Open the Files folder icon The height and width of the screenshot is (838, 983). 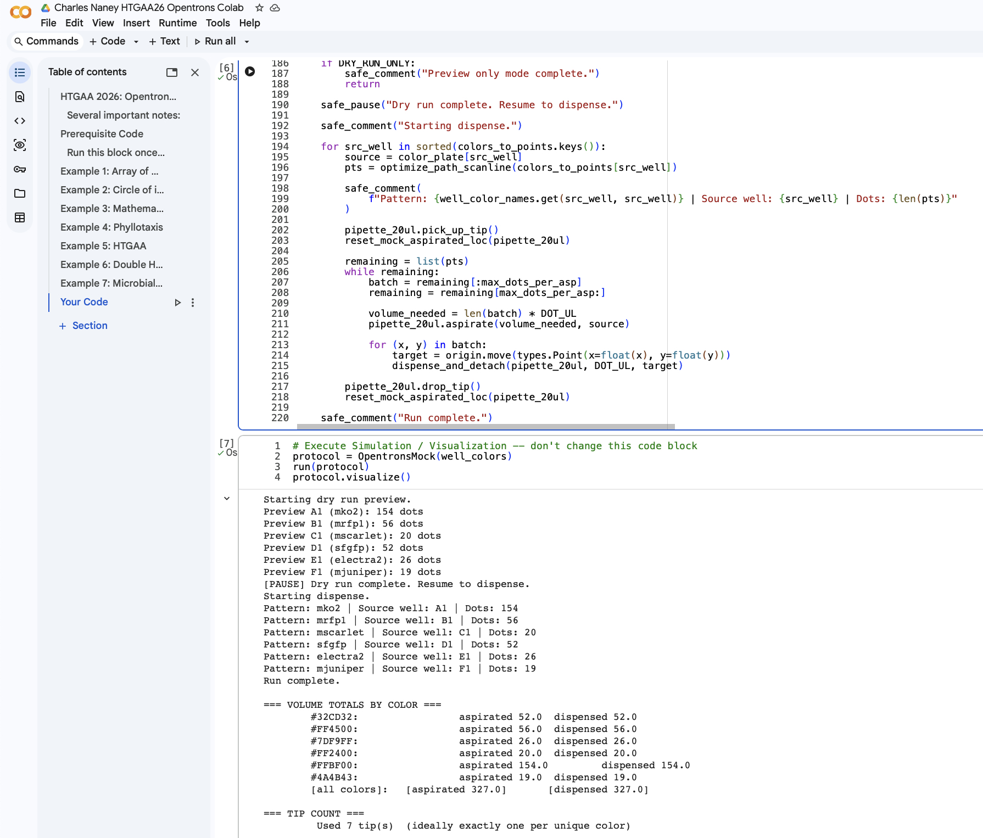20,193
